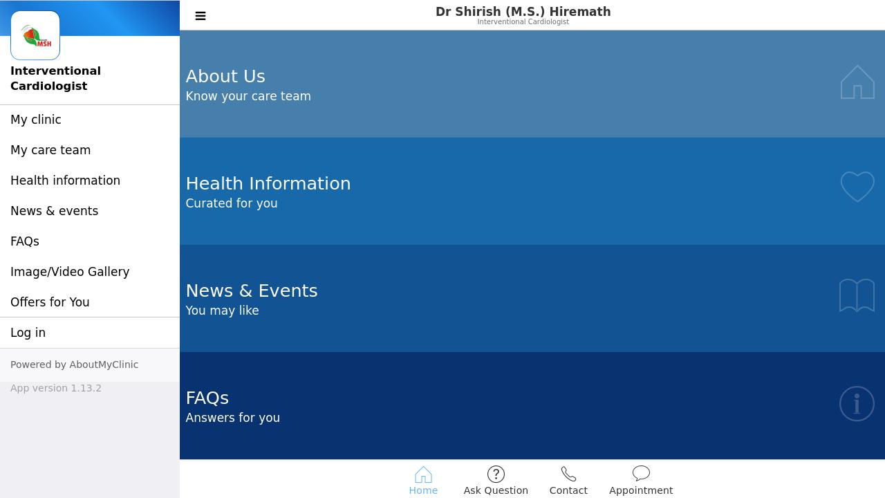This screenshot has width=885, height=498.
Task: Click the info circle icon on FAQs
Action: [857, 403]
